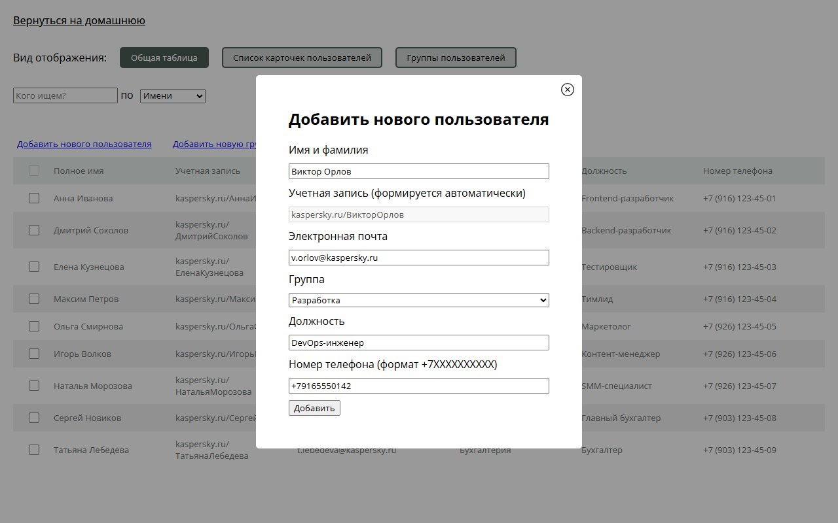The width and height of the screenshot is (838, 523).
Task: Open the Группа dropdown showing Разработка
Action: pos(419,300)
